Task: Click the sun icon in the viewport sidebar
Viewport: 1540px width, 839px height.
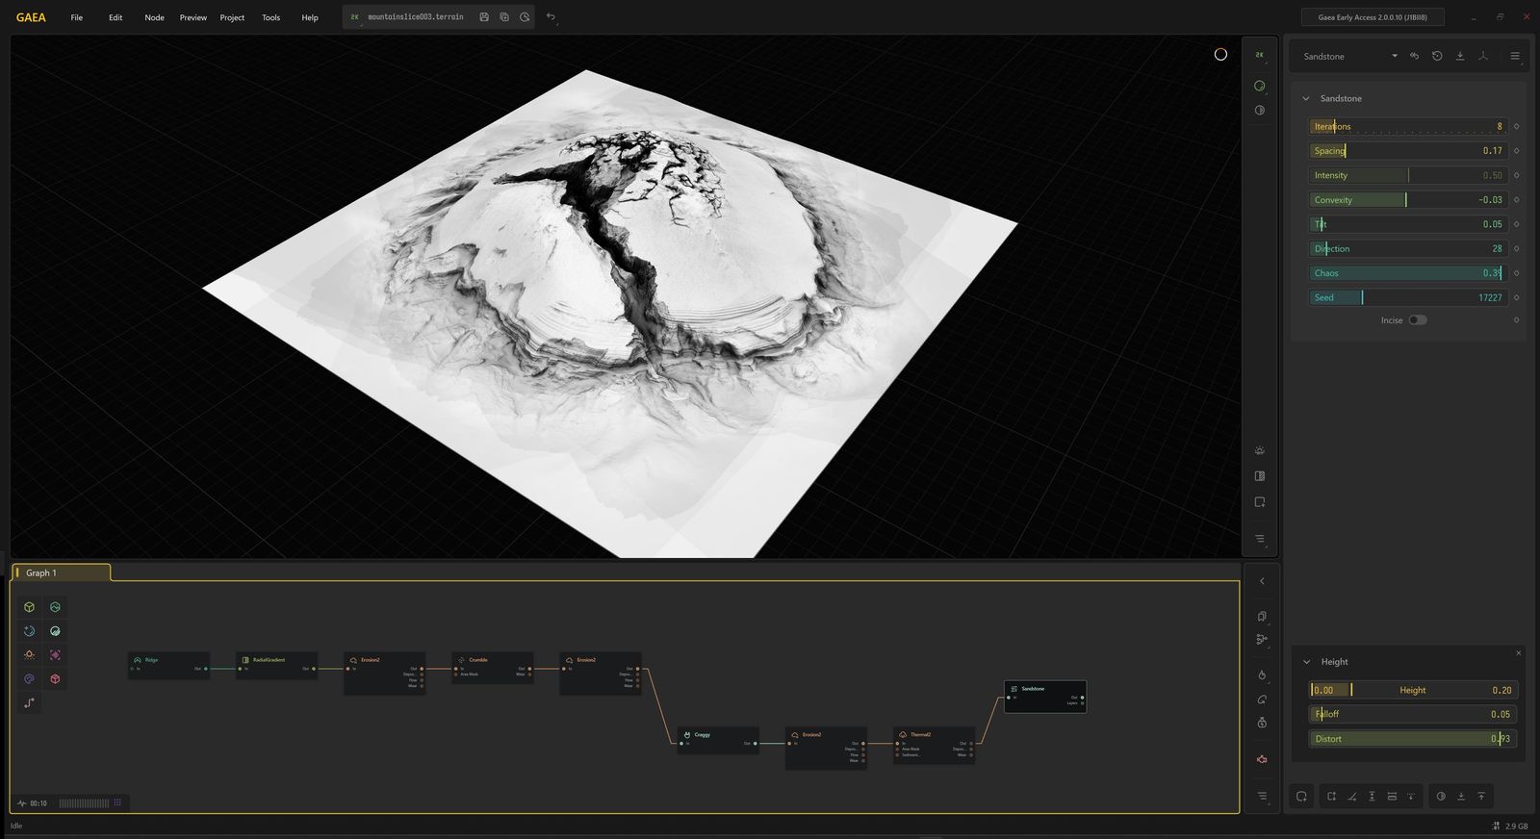Action: pos(1259,450)
